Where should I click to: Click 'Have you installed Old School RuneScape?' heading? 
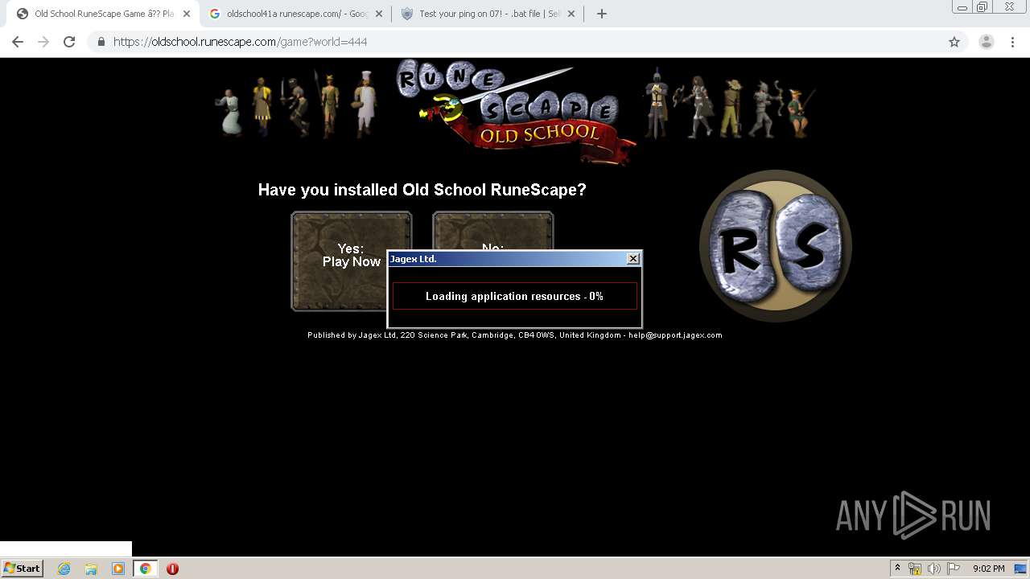(x=422, y=190)
